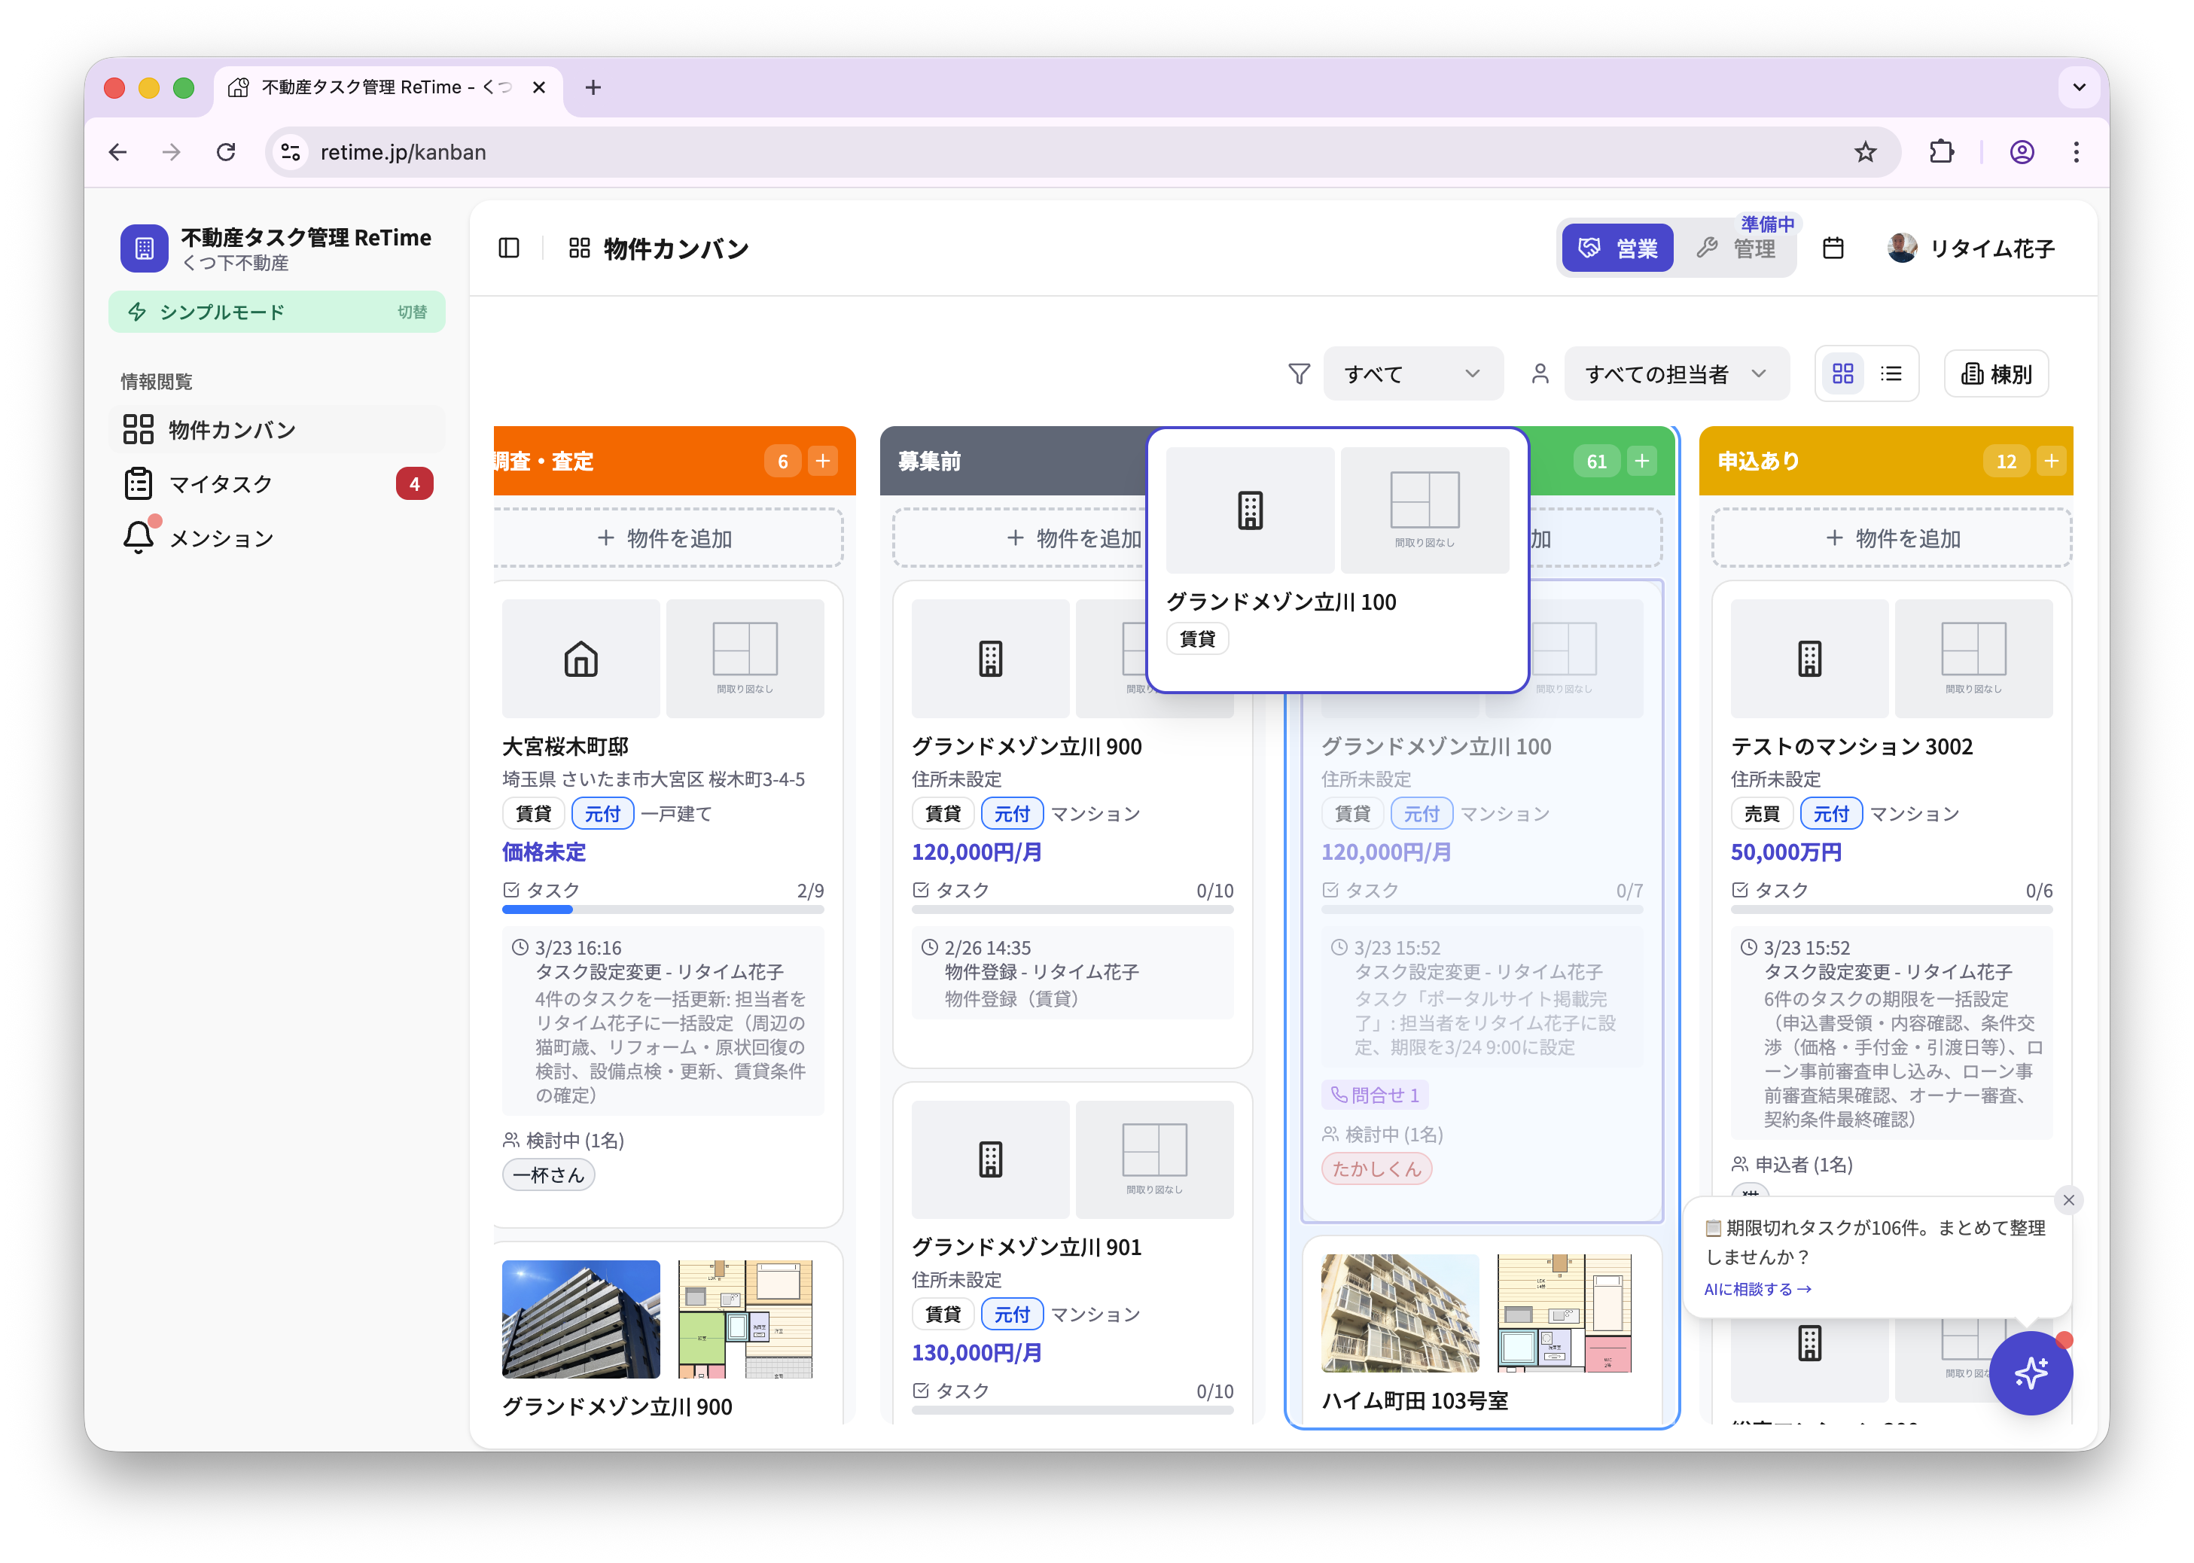Click the 問合せ 1 badge
Screen dimensions: 2194x1563
pos(1374,1095)
